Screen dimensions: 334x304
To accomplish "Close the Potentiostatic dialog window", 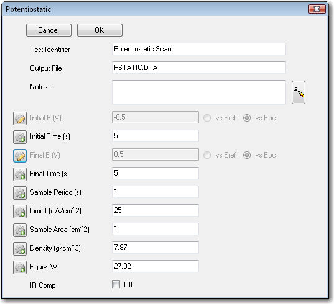I will pyautogui.click(x=317, y=9).
